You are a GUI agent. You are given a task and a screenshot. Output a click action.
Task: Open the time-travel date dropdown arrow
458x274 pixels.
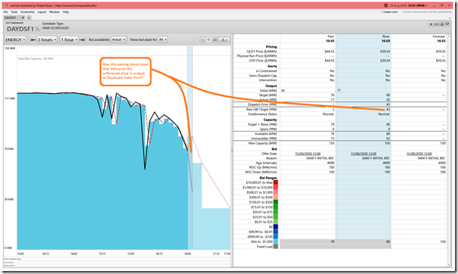pos(427,5)
